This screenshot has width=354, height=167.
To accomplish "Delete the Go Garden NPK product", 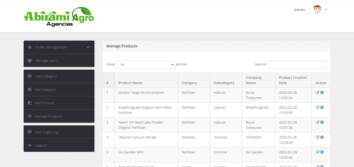I will pyautogui.click(x=322, y=152).
